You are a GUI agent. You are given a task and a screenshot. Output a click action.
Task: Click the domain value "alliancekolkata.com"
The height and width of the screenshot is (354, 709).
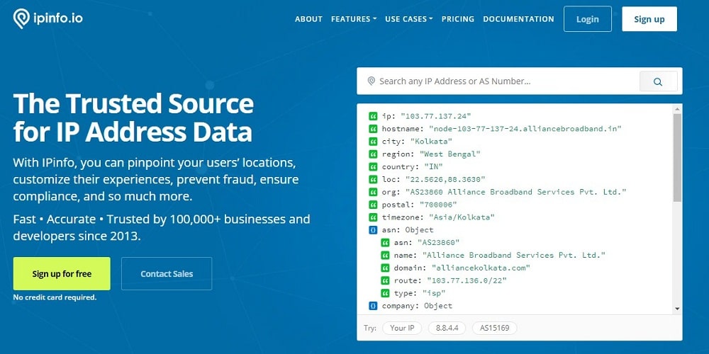[481, 268]
